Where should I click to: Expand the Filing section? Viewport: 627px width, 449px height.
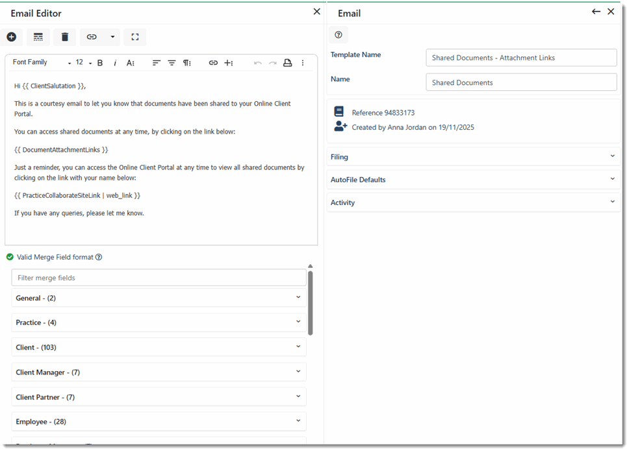tap(474, 156)
